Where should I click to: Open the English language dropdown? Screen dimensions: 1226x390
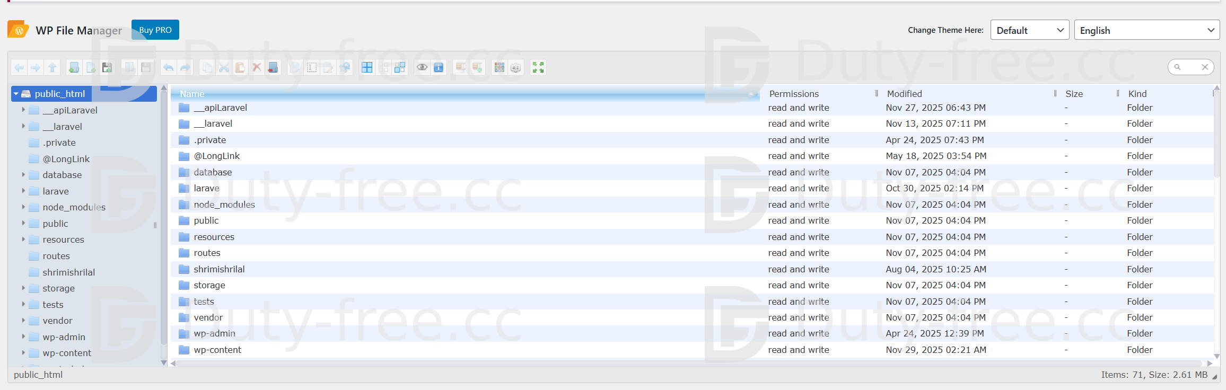tap(1146, 30)
